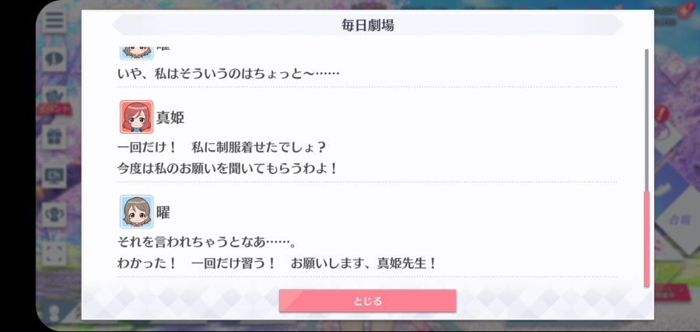Click Maki's red avatar portrait
Viewport: 700px width, 332px height.
click(136, 117)
